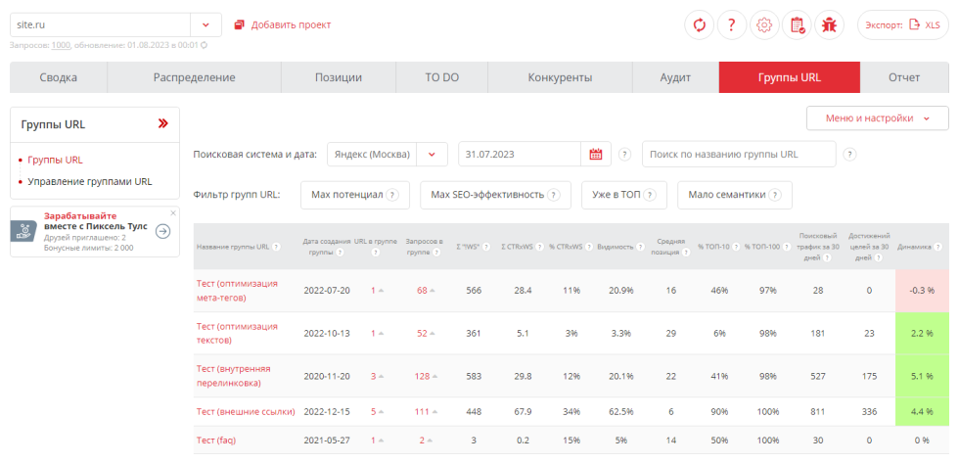959x464 pixels.
Task: Expand the 5 URLs in внешние ссылки row
Action: [x=377, y=411]
